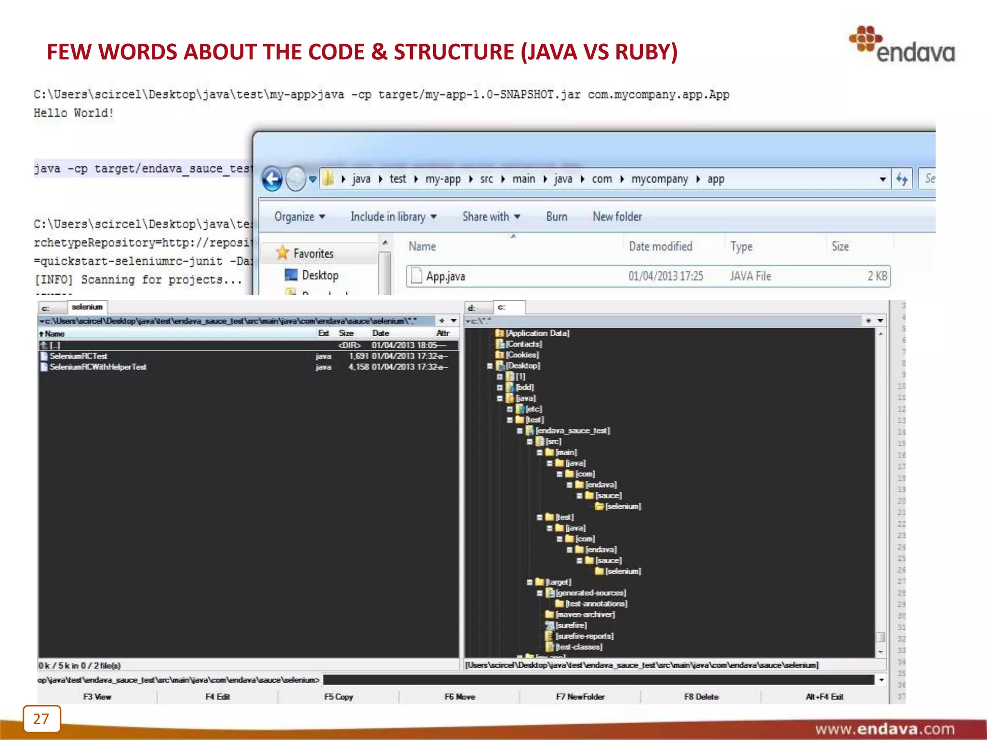Collapse the [endava_sauce_test] tree node
The width and height of the screenshot is (987, 740).
tap(520, 431)
